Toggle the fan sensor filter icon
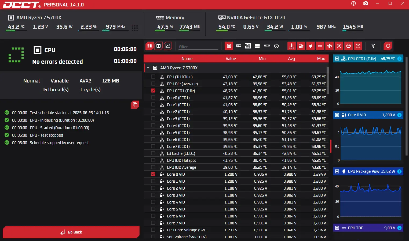This screenshot has height=241, width=409. click(330, 46)
